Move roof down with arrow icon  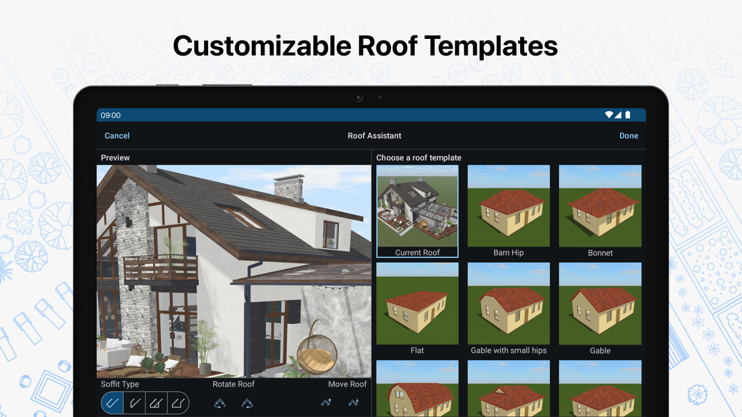coord(354,402)
